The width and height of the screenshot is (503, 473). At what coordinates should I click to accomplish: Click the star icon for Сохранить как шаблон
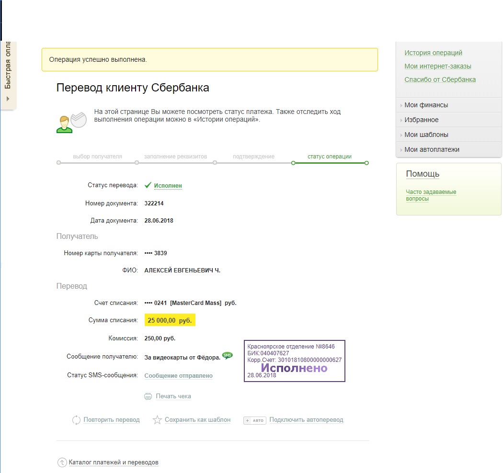[157, 420]
